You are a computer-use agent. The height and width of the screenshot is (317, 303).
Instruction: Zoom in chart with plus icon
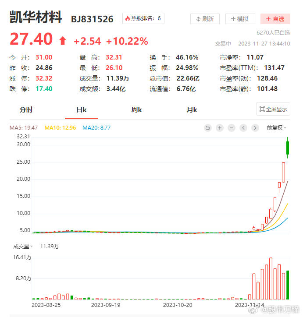tap(220, 128)
